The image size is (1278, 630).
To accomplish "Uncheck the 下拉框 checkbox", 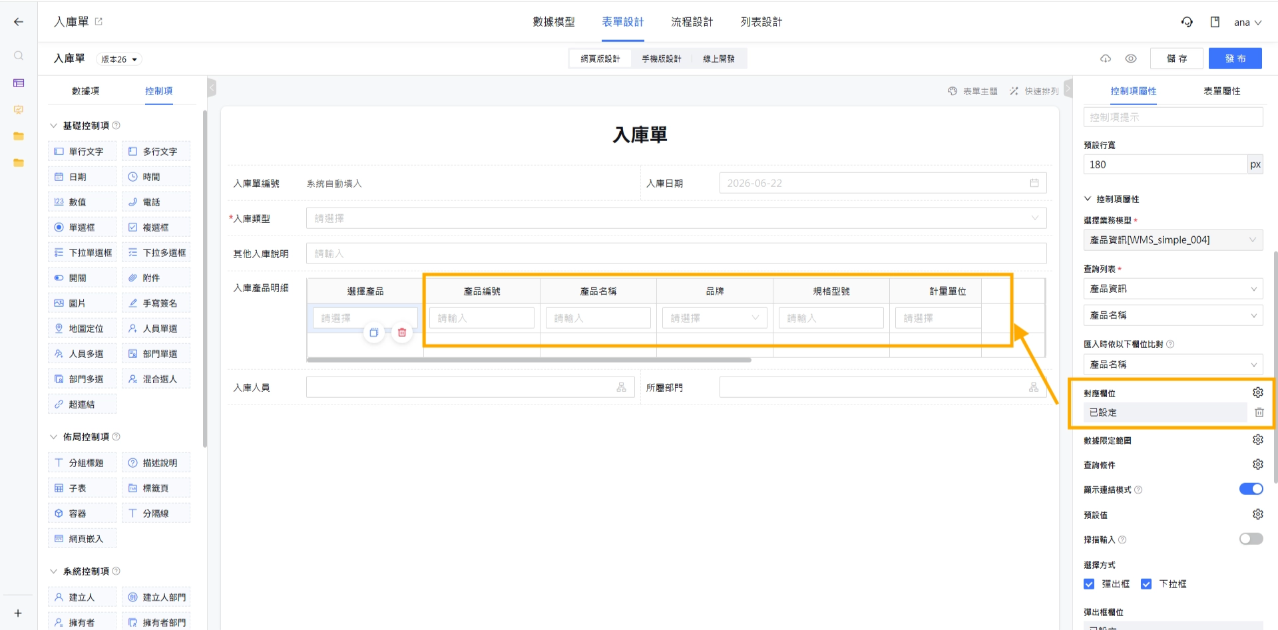I will pos(1146,584).
